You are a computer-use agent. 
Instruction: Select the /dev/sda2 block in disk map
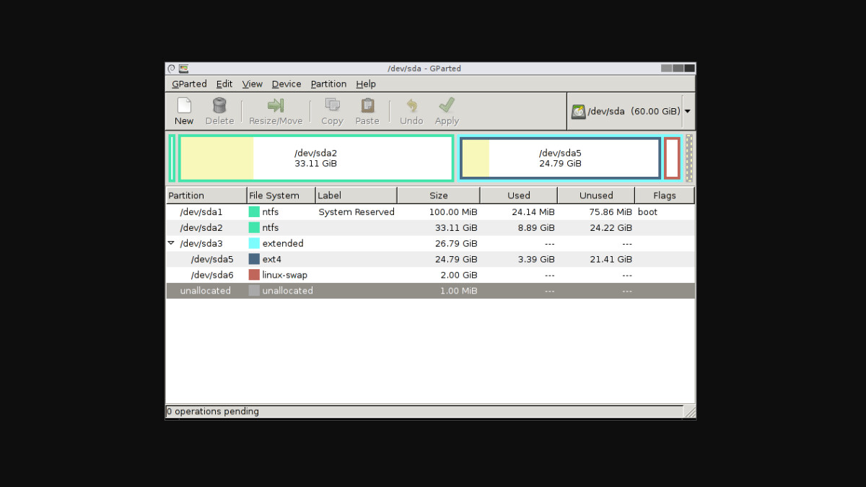[316, 158]
